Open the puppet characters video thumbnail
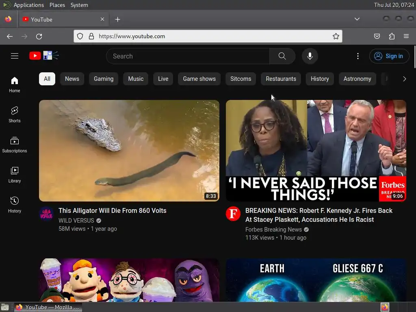The height and width of the screenshot is (312, 416). (129, 280)
